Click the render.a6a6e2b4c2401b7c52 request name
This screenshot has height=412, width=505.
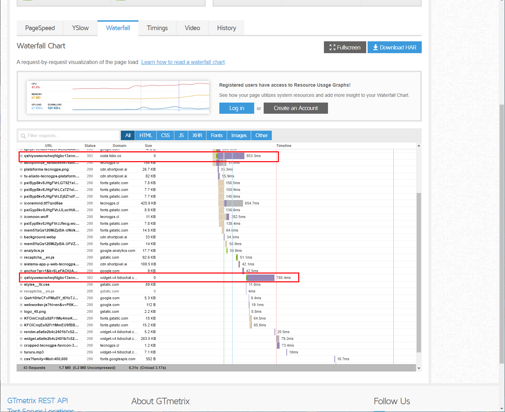tap(51, 332)
